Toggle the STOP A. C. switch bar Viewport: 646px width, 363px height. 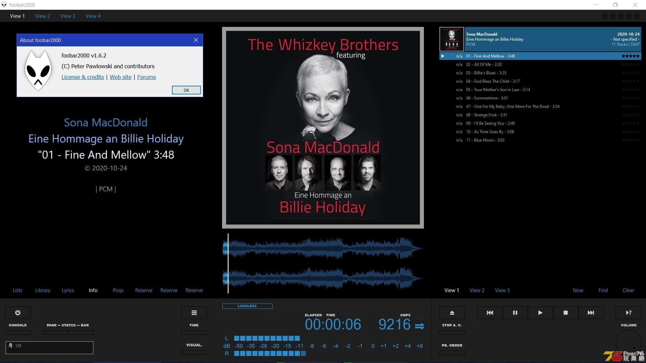[452, 332]
